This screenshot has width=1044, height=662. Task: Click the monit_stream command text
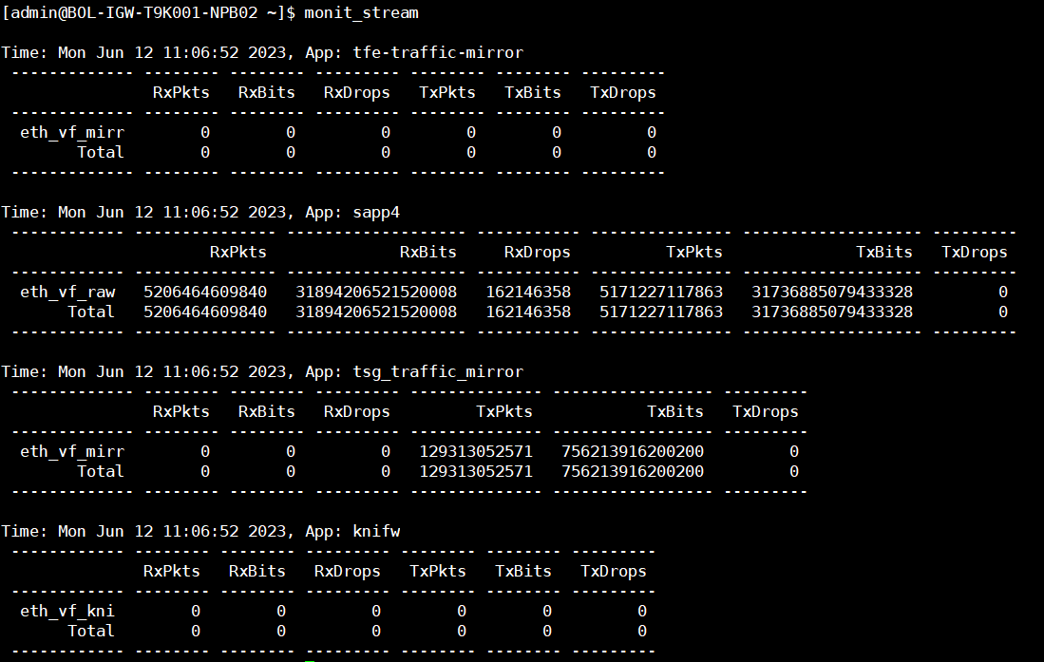361,12
